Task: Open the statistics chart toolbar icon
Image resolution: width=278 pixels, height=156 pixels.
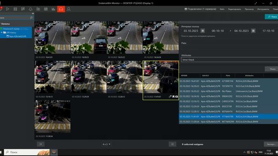Action: tap(53, 9)
